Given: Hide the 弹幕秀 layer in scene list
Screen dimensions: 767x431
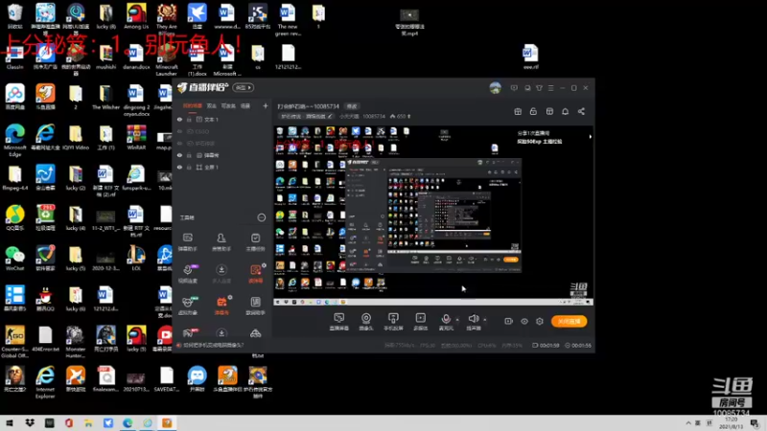Looking at the screenshot, I should pos(179,155).
